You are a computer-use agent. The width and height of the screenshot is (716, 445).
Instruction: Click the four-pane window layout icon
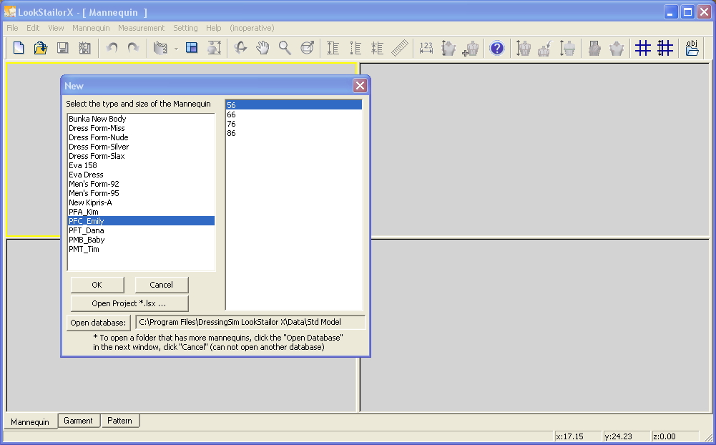(192, 48)
